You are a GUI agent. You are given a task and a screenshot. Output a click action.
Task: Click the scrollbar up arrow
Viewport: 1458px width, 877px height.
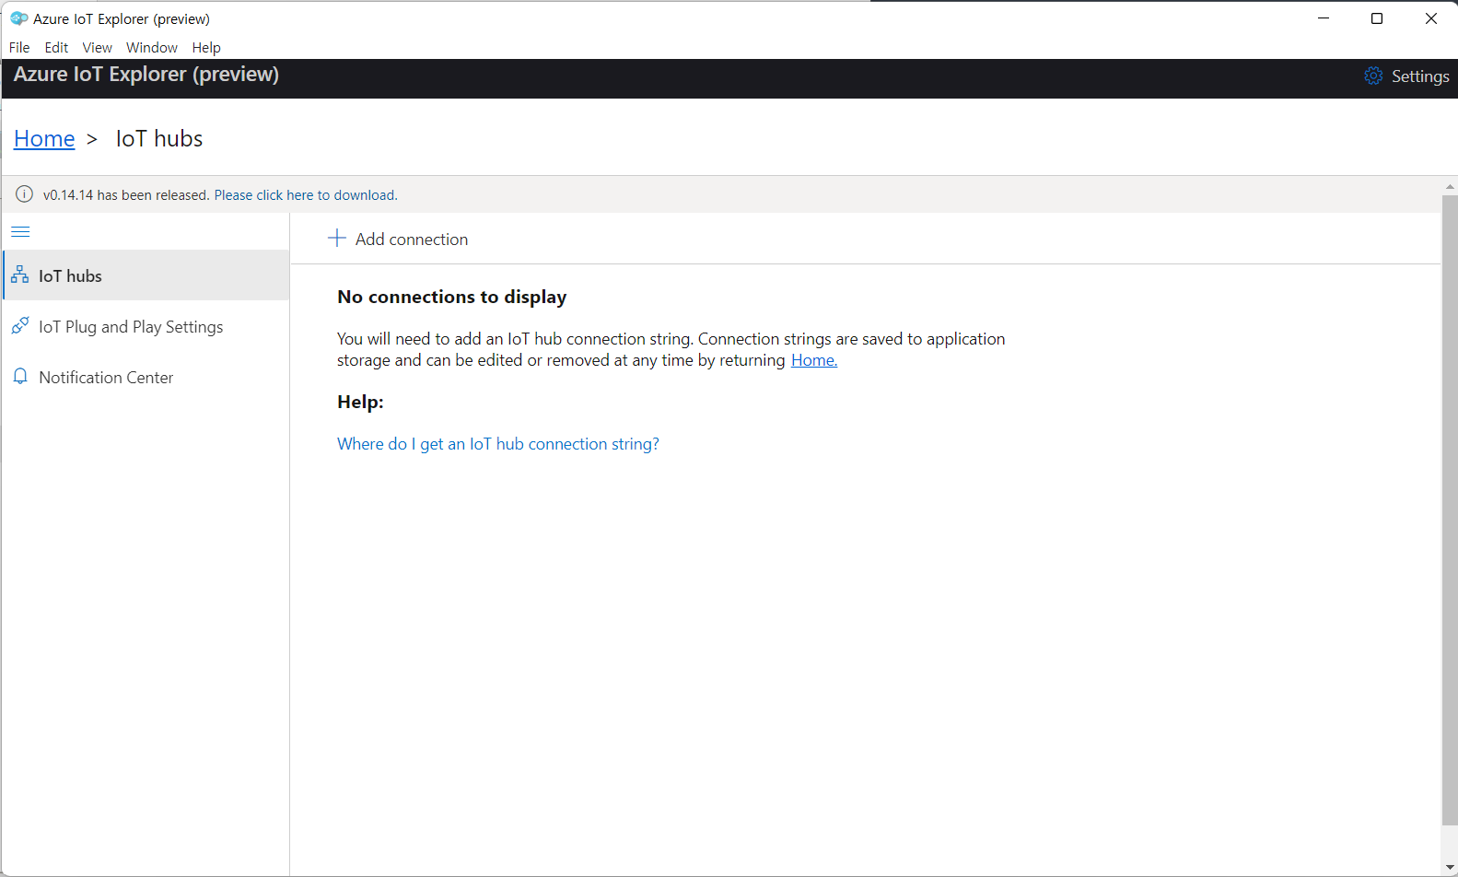pyautogui.click(x=1450, y=186)
